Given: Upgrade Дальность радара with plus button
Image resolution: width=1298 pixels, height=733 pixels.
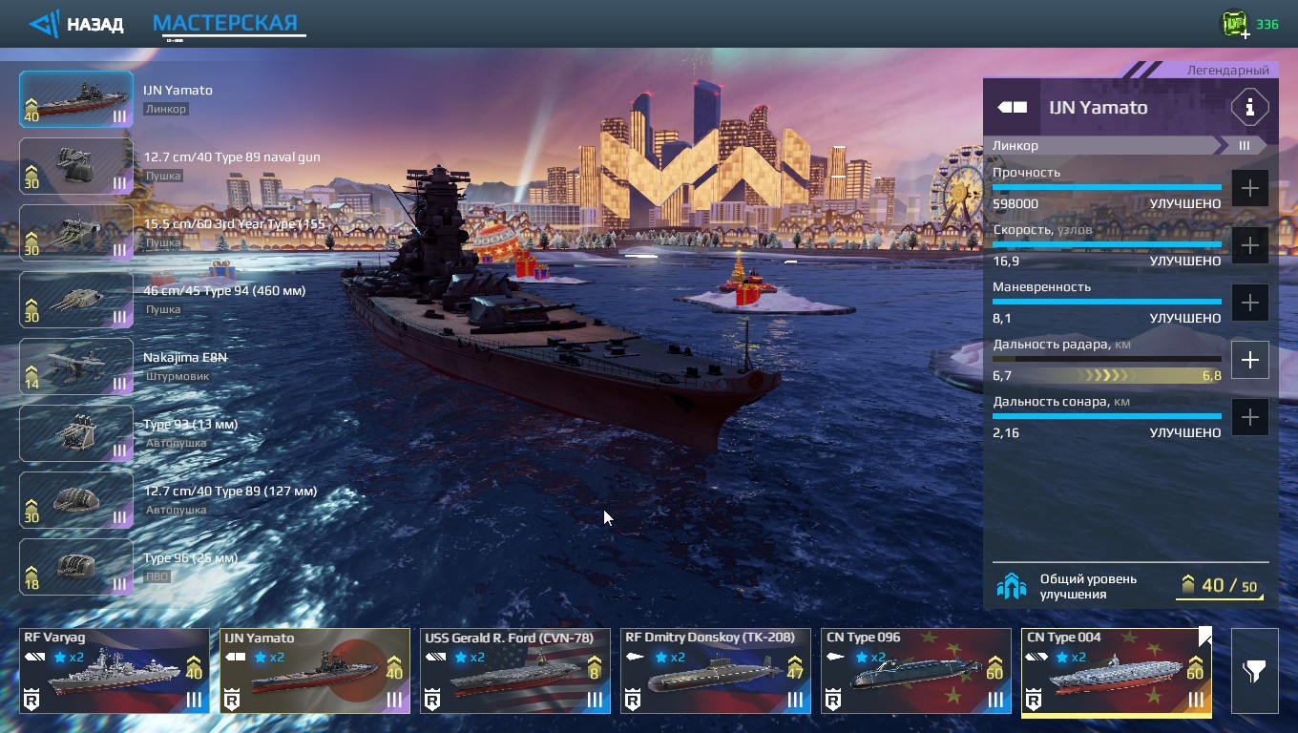Looking at the screenshot, I should pos(1249,360).
